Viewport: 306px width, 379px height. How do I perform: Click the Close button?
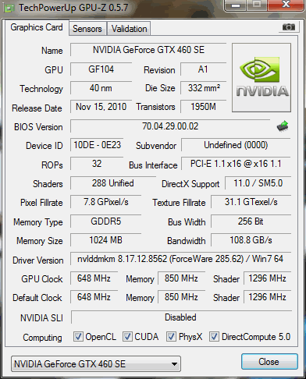269,362
